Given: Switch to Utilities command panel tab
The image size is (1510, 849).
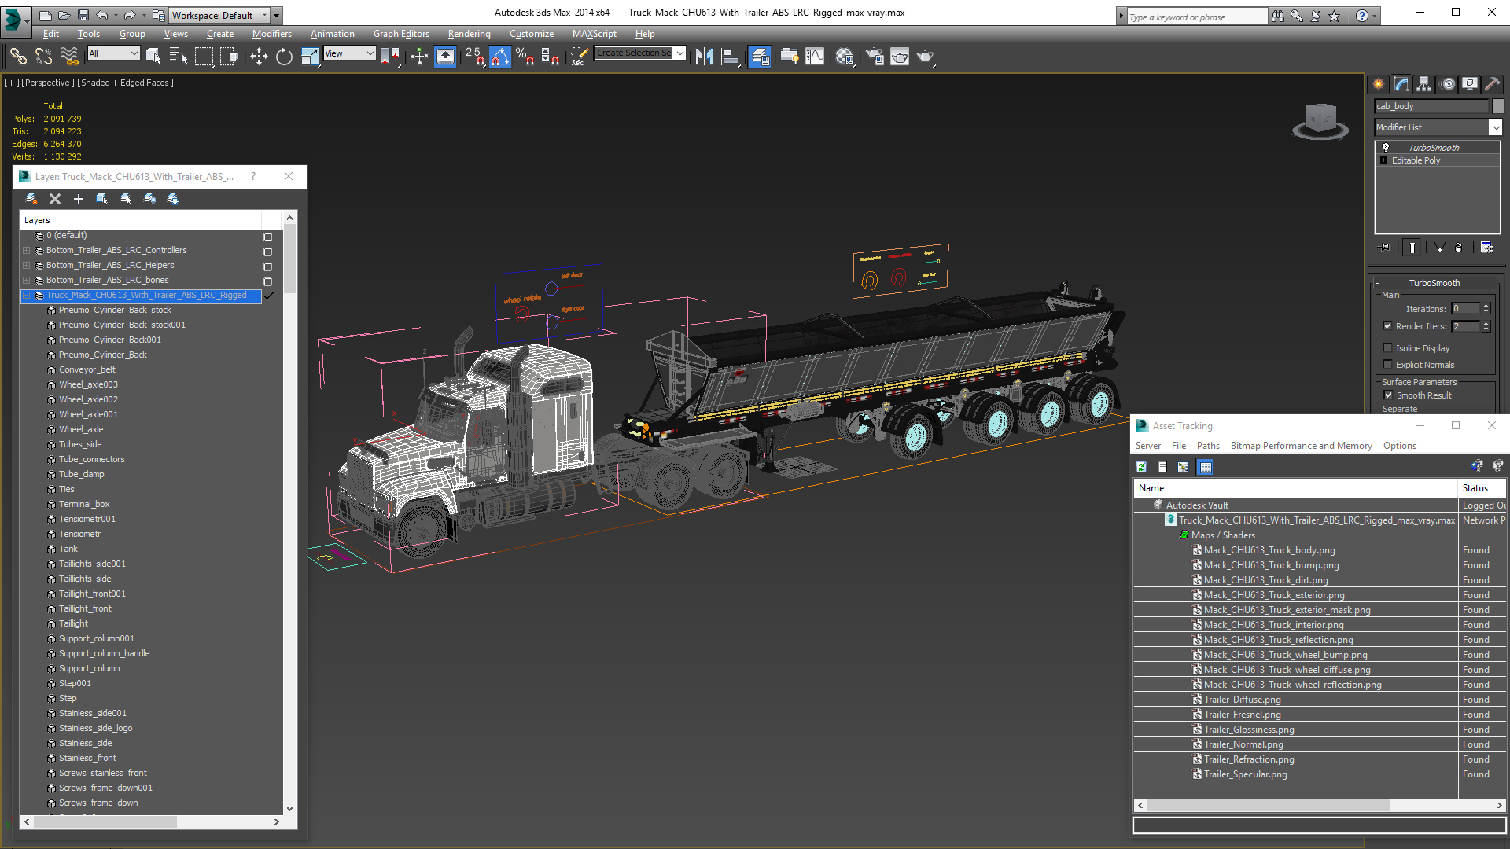Looking at the screenshot, I should coord(1492,84).
